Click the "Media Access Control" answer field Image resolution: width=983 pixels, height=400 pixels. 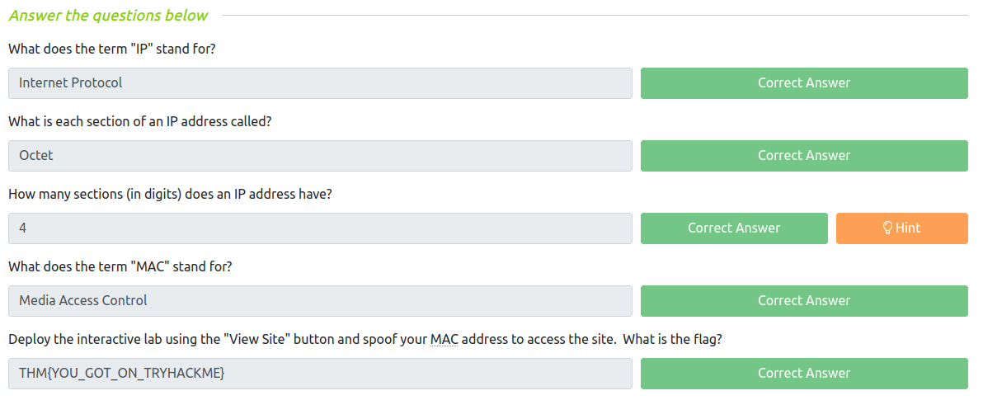[320, 301]
